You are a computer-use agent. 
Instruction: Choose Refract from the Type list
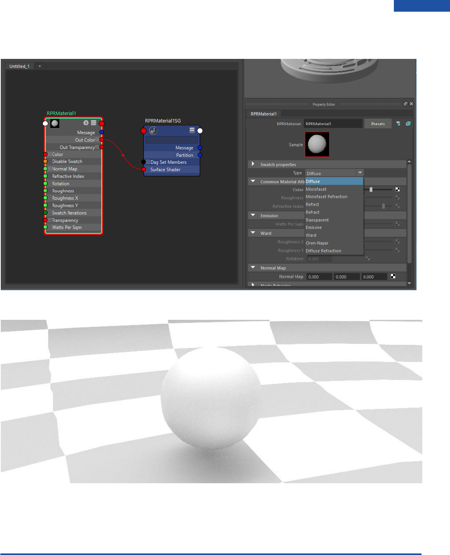click(x=334, y=212)
